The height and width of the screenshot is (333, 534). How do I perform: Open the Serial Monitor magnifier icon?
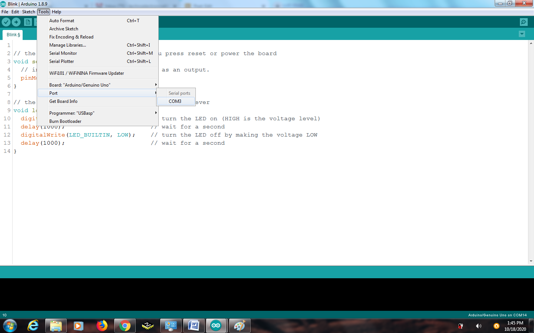[x=524, y=22]
